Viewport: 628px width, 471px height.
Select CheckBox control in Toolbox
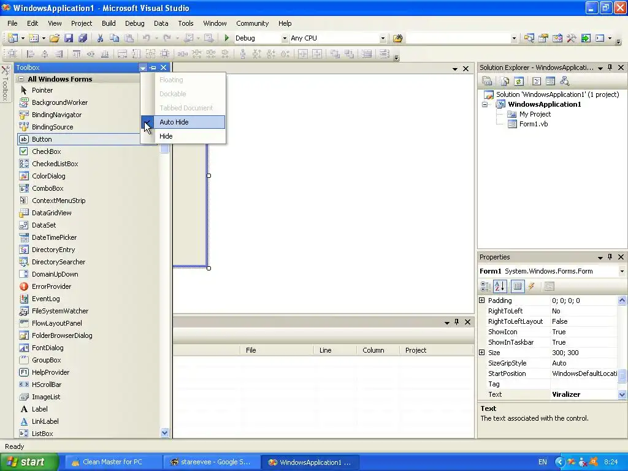47,151
